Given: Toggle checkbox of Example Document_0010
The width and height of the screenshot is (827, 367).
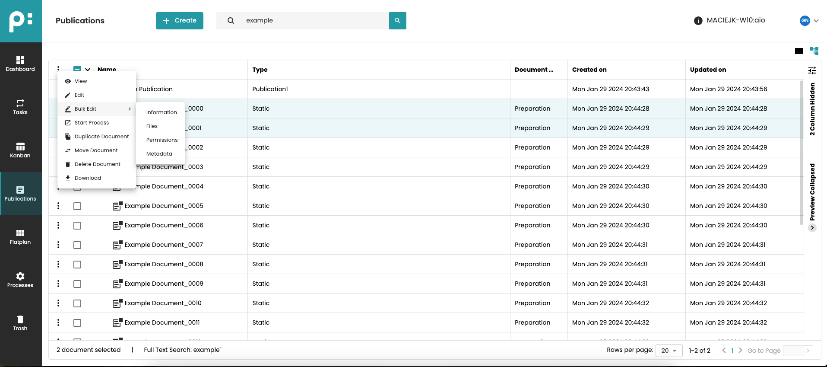Looking at the screenshot, I should (77, 303).
